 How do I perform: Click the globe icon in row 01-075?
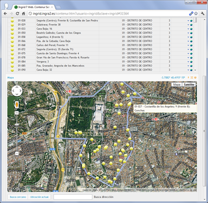click(191, 53)
